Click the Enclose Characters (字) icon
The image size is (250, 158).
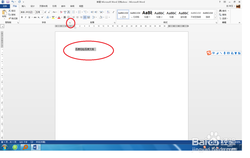tap(68, 17)
